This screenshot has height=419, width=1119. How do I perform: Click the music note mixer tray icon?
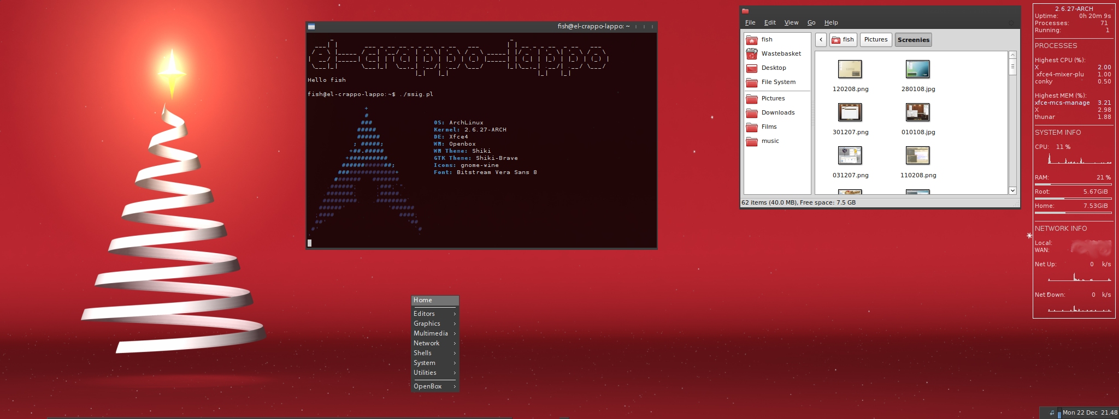[1051, 412]
